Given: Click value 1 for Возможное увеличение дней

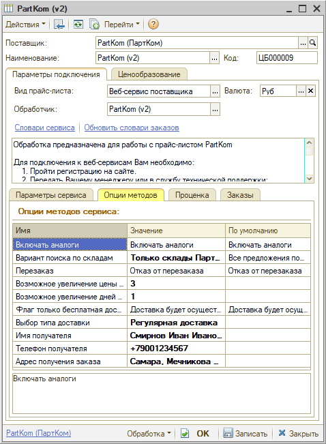Looking at the screenshot, I should pyautogui.click(x=176, y=297).
